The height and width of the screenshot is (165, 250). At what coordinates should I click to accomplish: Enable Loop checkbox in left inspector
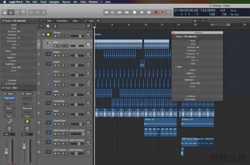tap(18, 28)
